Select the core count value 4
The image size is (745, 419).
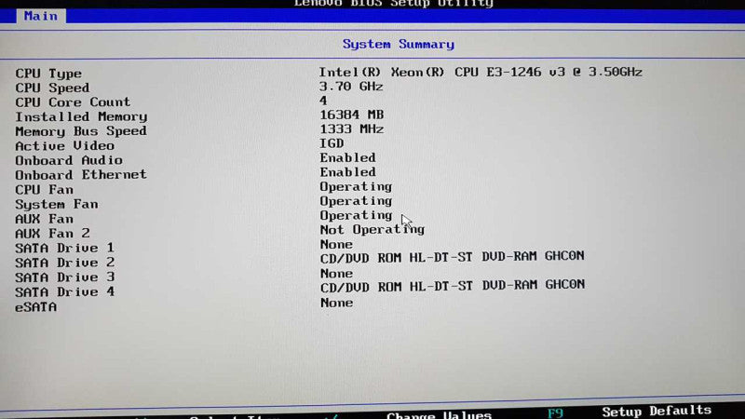[323, 101]
